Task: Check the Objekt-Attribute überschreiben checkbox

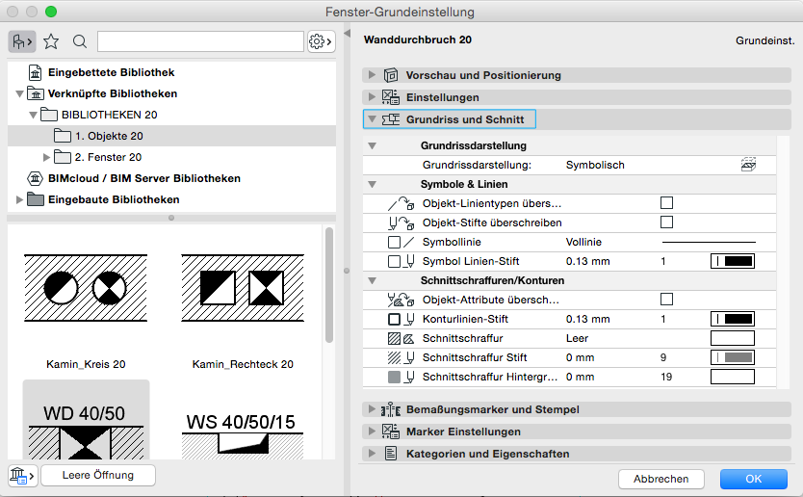Action: click(666, 300)
